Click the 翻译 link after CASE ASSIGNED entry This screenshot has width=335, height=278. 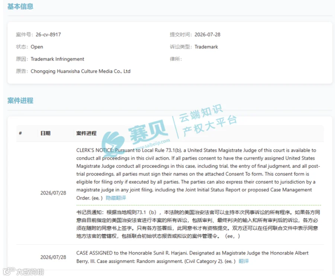click(x=243, y=261)
